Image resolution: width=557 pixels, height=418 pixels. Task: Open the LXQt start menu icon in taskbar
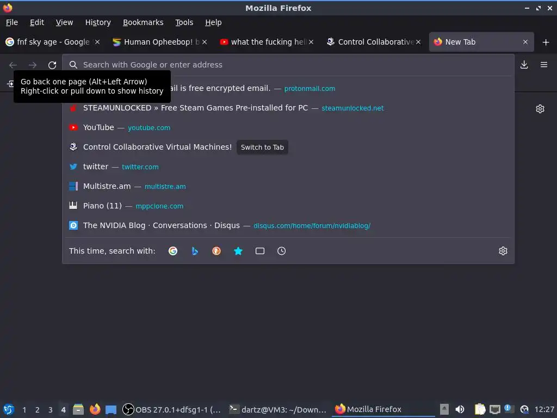[9, 409]
